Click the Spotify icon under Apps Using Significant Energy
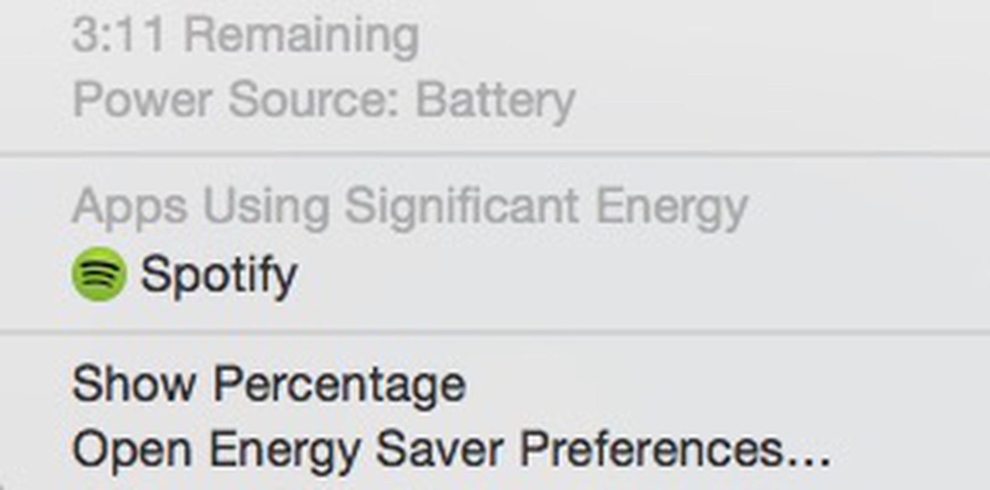990x490 pixels. click(100, 272)
